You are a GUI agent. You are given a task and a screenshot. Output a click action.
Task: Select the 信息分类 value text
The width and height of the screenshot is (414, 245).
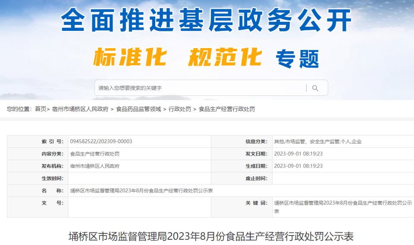pyautogui.click(x=318, y=141)
